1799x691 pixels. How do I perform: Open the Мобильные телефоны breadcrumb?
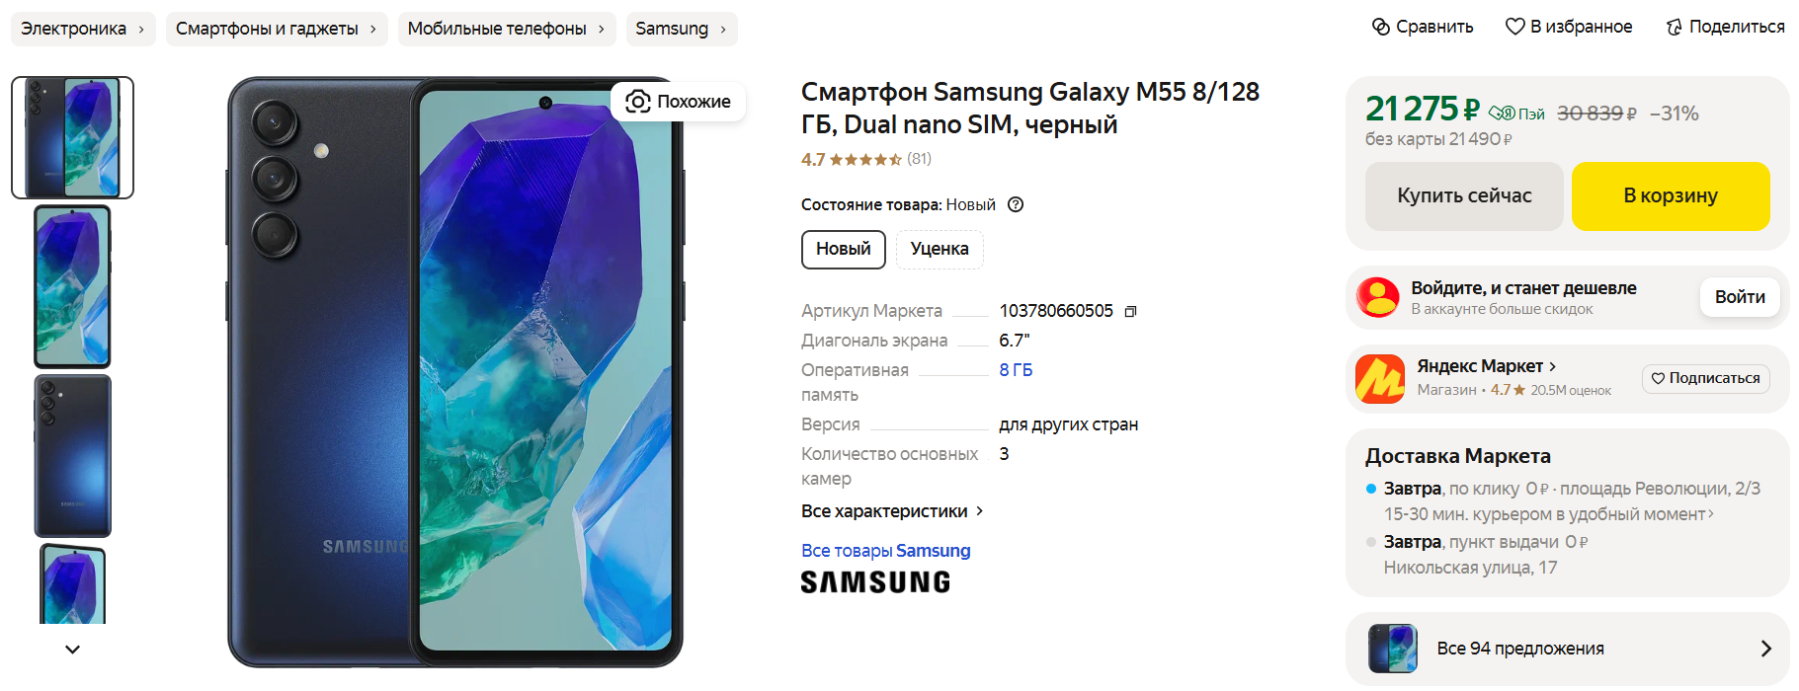[507, 29]
